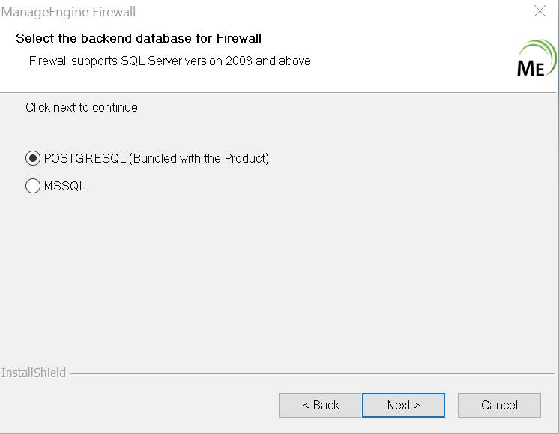The width and height of the screenshot is (559, 434).
Task: Click the empty gray area below MSSQL
Action: tap(277, 277)
